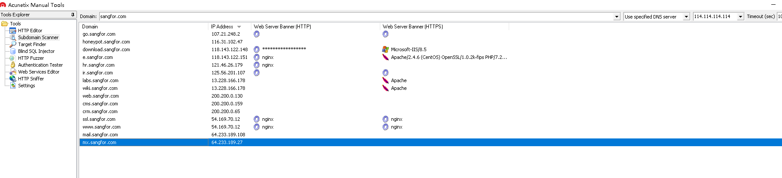Open the Target Finder magnifier icon
This screenshot has height=178, width=782.
[x=13, y=44]
